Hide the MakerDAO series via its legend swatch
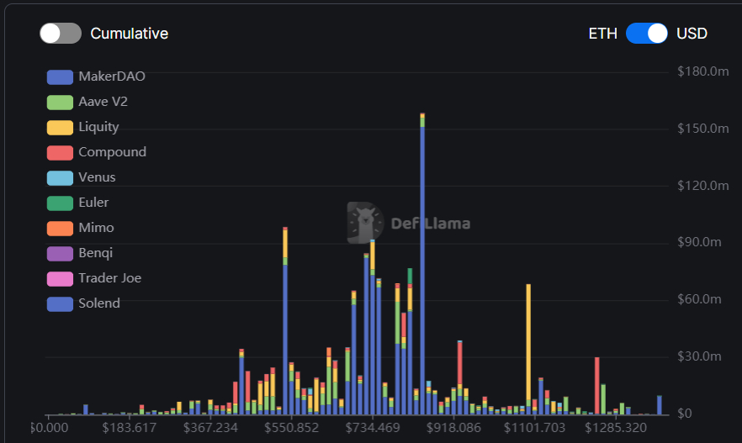742x443 pixels. click(60, 77)
